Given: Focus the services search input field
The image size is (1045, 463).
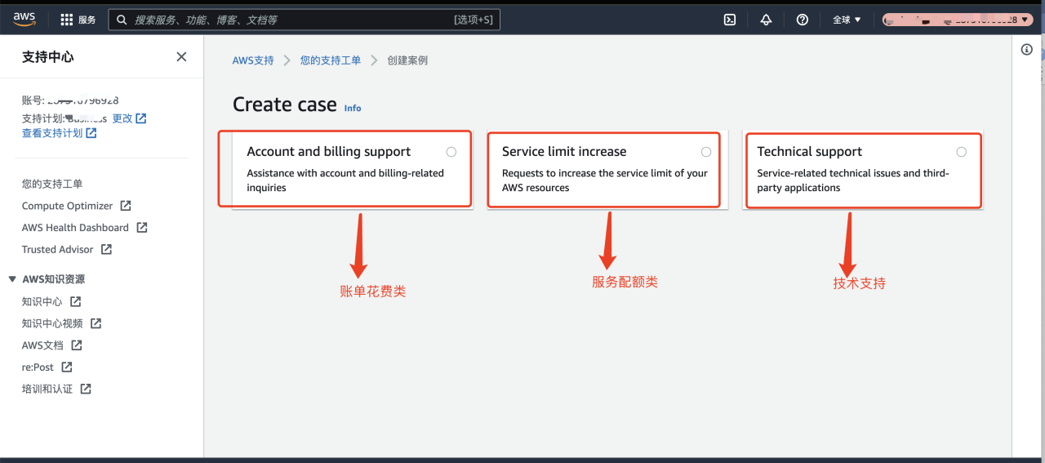Looking at the screenshot, I should (304, 20).
